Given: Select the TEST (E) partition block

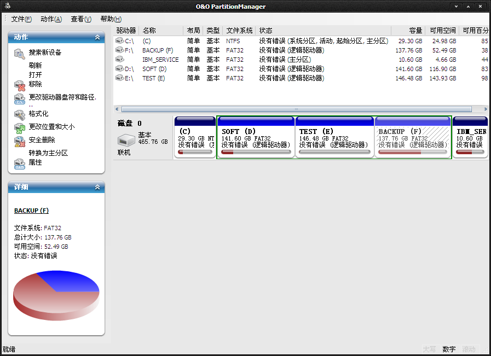Looking at the screenshot, I should point(334,137).
